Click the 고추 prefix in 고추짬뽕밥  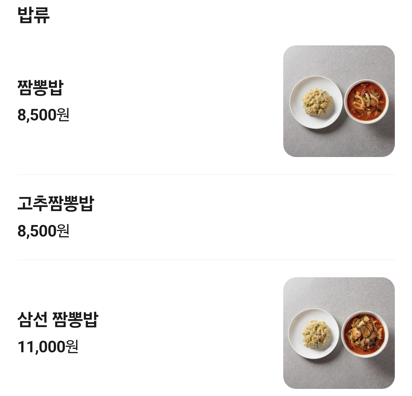click(32, 203)
